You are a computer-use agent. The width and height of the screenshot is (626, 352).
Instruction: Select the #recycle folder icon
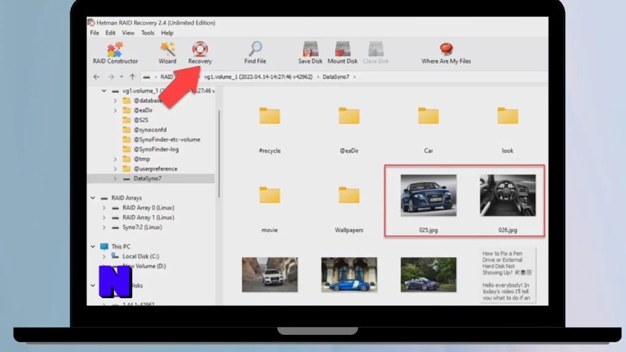click(x=270, y=116)
